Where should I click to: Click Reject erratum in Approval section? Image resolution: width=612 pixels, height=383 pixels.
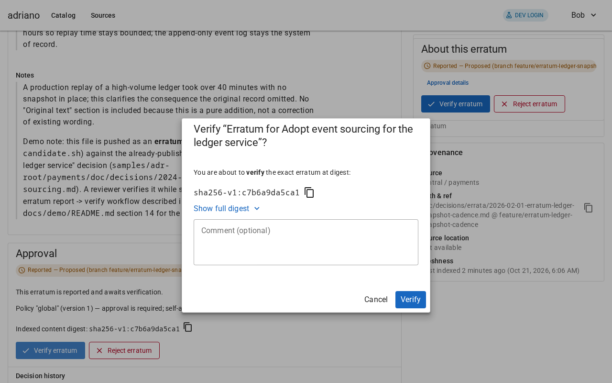coord(124,350)
